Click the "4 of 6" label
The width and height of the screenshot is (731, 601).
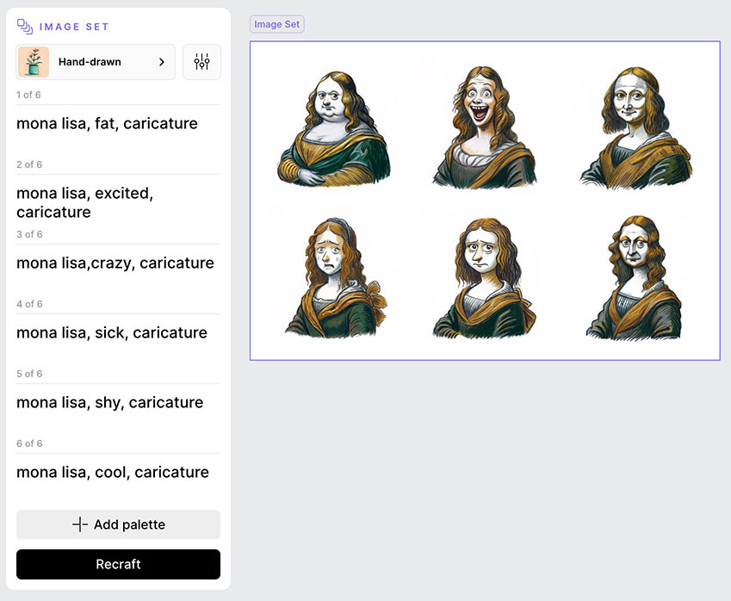tap(29, 304)
